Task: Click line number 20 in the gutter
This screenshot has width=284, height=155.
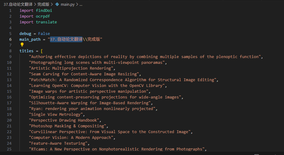Action: [9, 120]
